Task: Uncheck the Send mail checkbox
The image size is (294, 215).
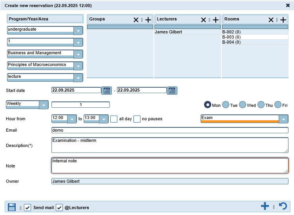Action: [x=27, y=208]
